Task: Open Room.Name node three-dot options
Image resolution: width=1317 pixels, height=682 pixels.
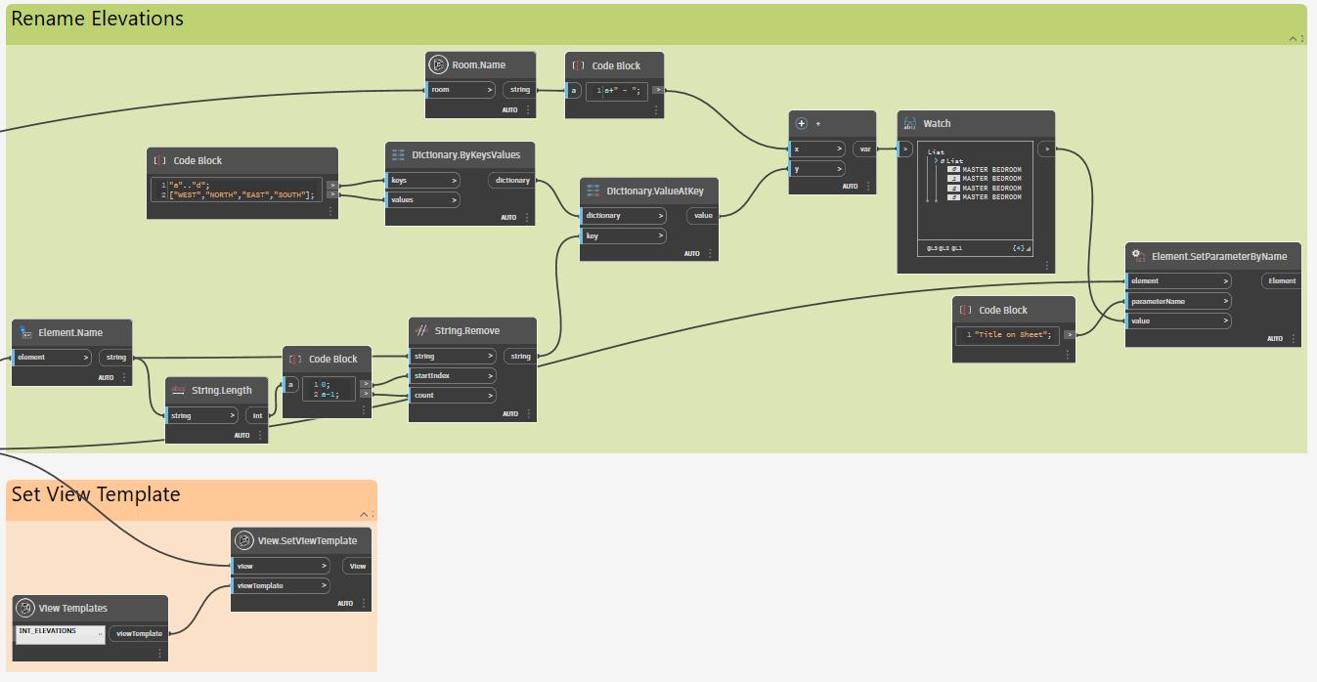Action: pyautogui.click(x=529, y=110)
